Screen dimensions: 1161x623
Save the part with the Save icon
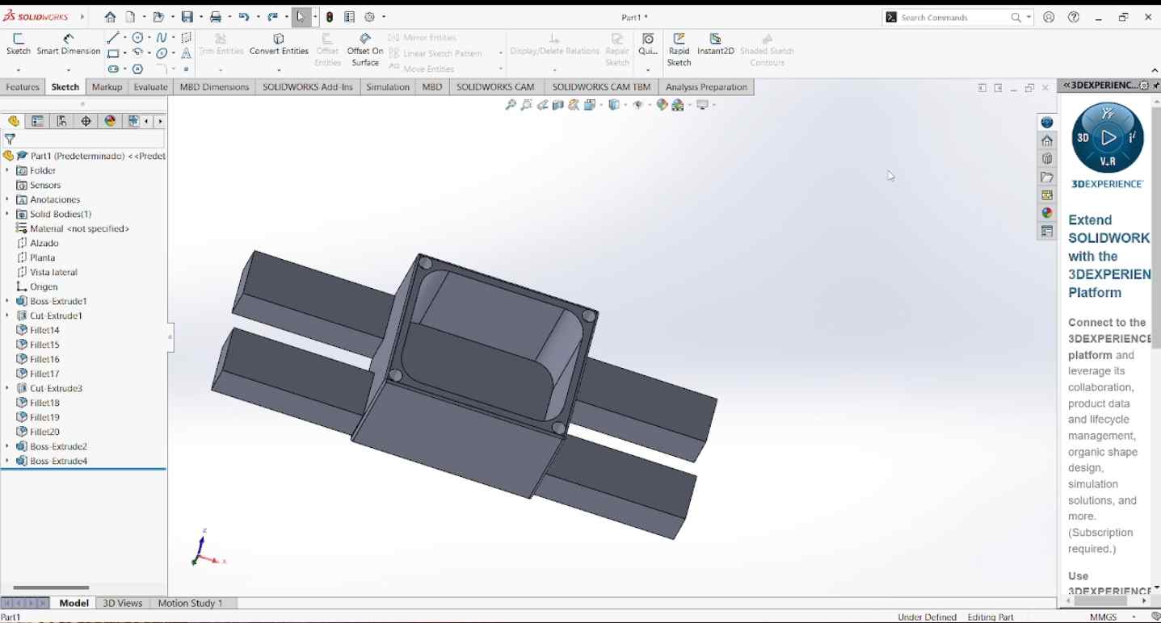[187, 17]
